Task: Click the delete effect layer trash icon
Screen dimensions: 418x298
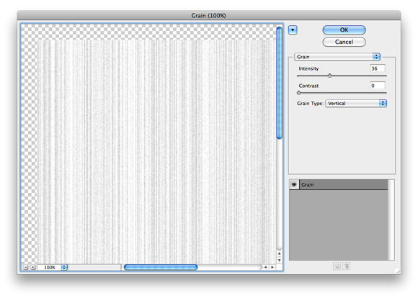Action: tap(346, 266)
